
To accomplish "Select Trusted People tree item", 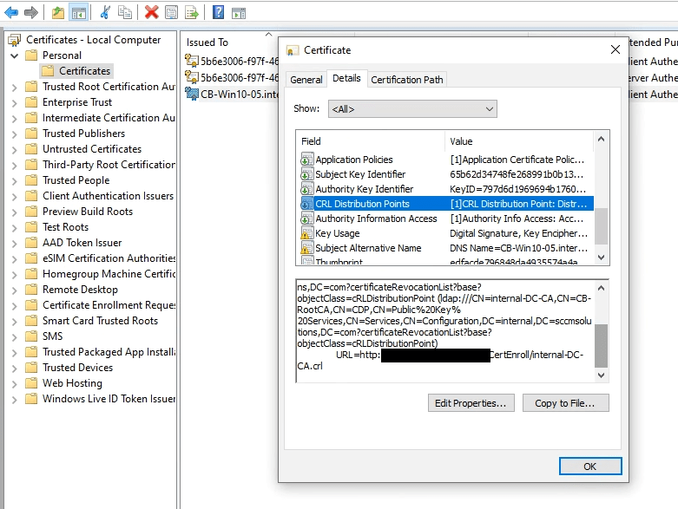I will tap(76, 180).
